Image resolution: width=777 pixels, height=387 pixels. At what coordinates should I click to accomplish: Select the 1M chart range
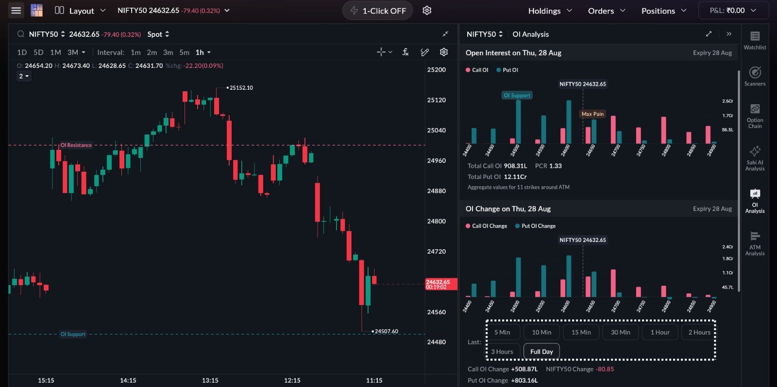coord(55,52)
